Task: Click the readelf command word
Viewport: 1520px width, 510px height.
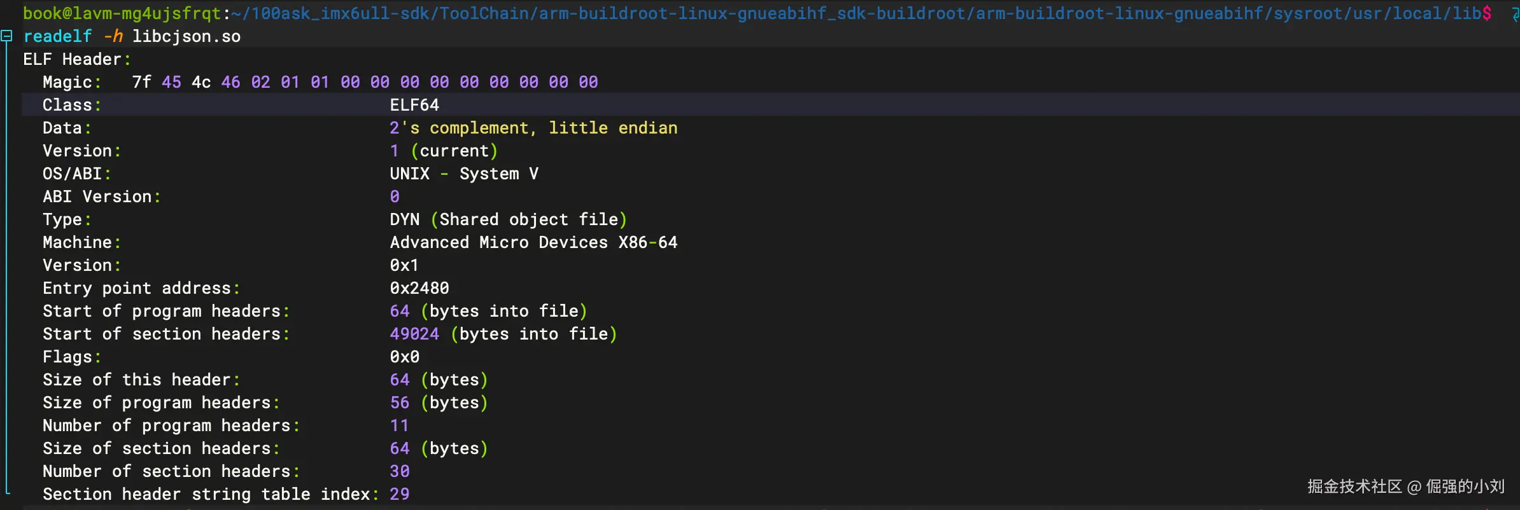Action: 57,36
